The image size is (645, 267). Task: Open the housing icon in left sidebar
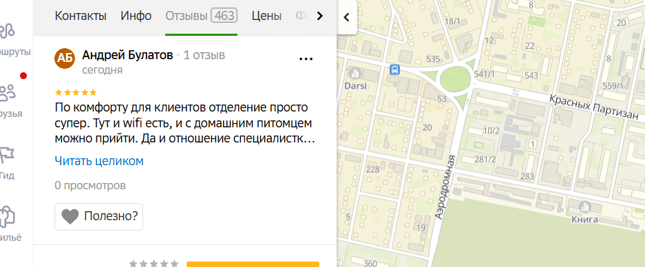8,216
